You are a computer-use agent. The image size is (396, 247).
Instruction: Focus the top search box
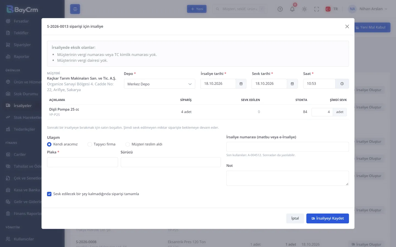point(240,9)
